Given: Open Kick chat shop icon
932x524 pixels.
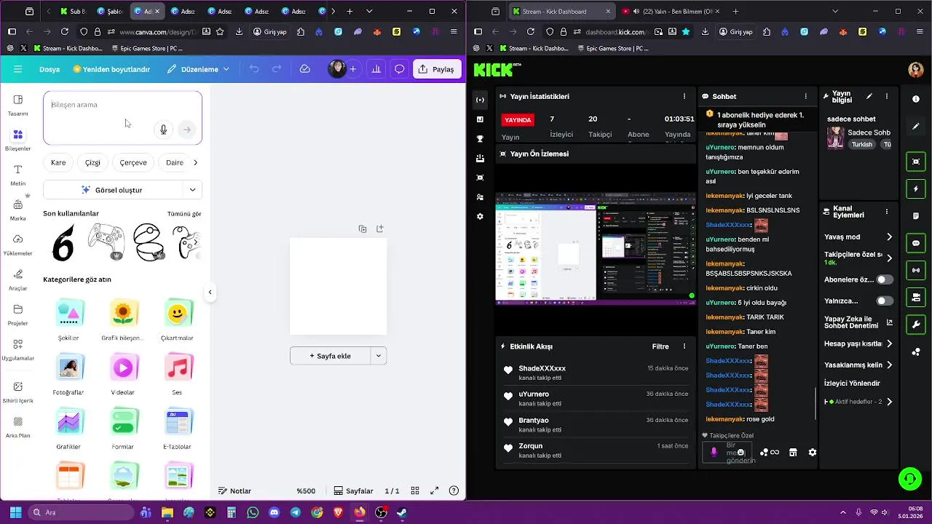Looking at the screenshot, I should (x=793, y=452).
